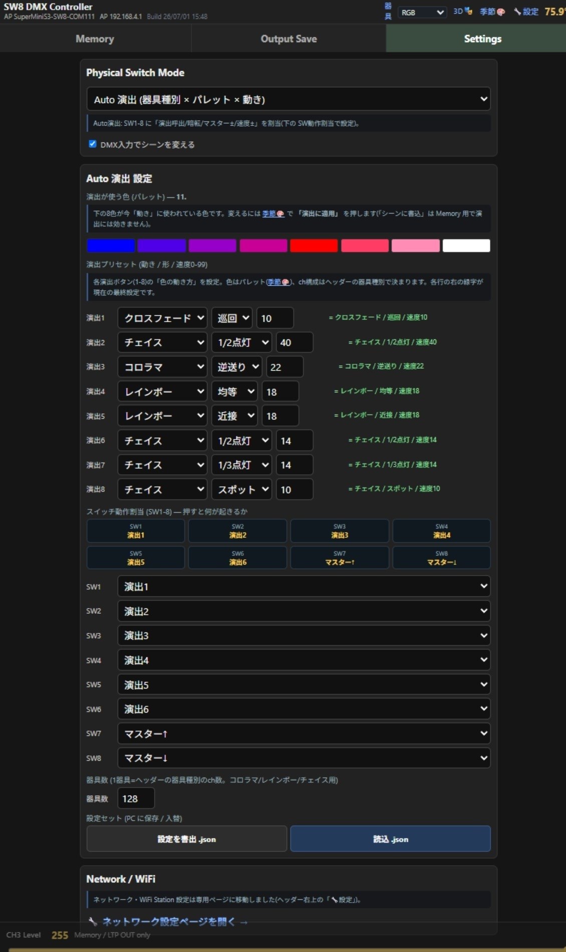
Task: Switch to the Memory tab
Action: tap(95, 39)
